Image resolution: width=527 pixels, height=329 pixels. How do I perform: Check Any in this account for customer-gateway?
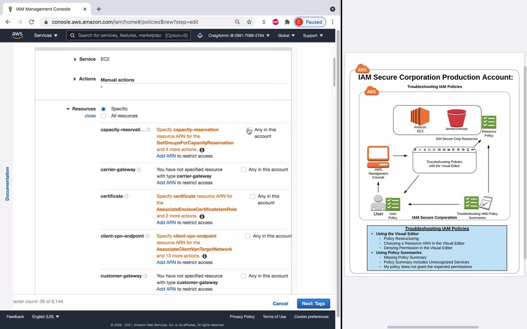(x=243, y=276)
